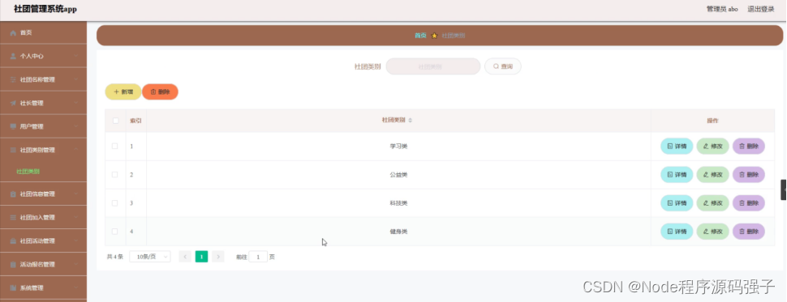
Task: Go to the previous page with the left arrow
Action: tap(185, 257)
